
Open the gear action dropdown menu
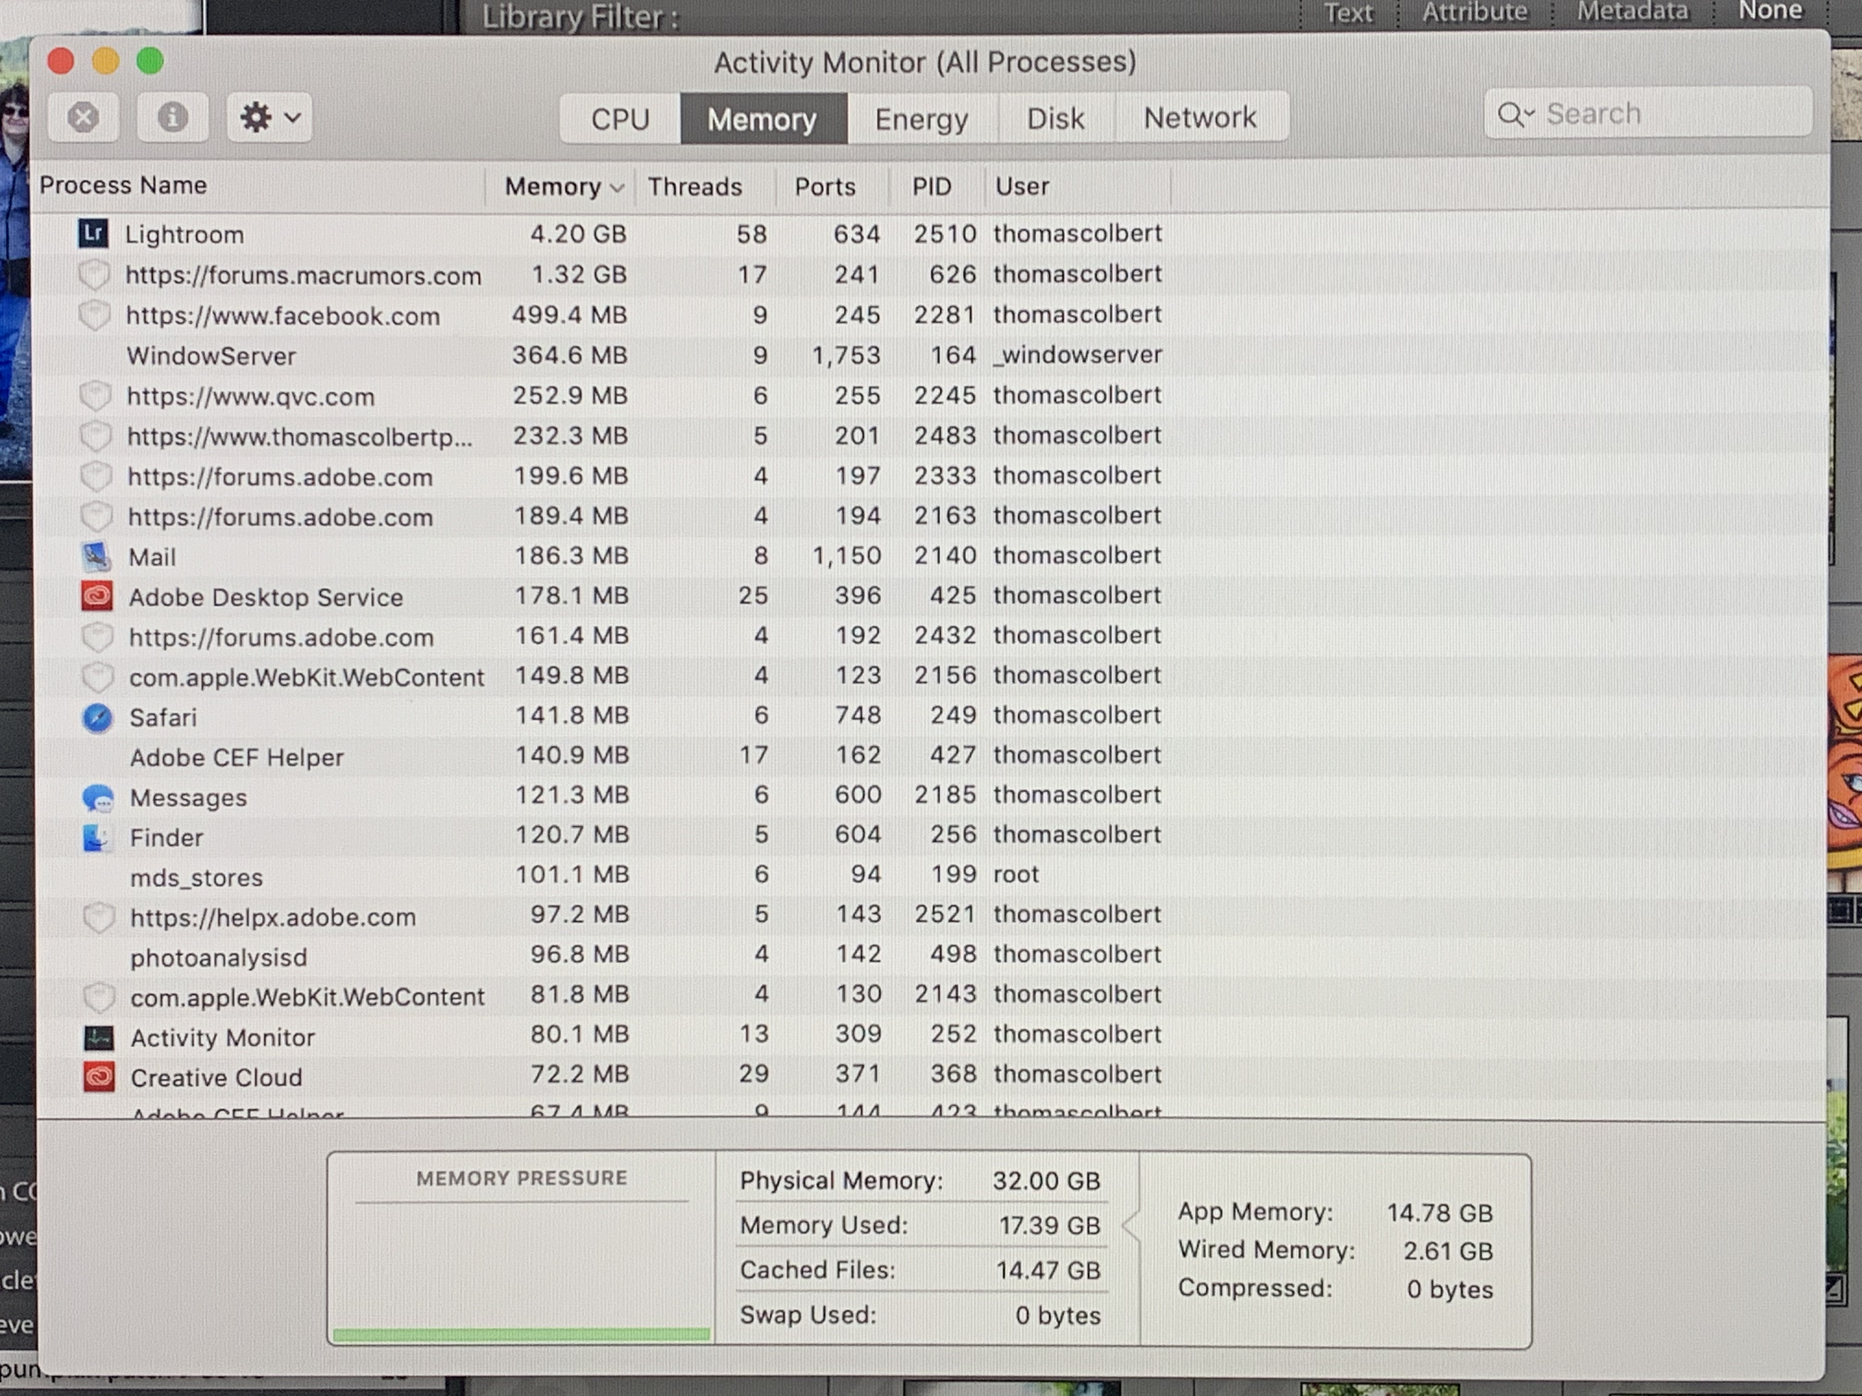[x=269, y=117]
